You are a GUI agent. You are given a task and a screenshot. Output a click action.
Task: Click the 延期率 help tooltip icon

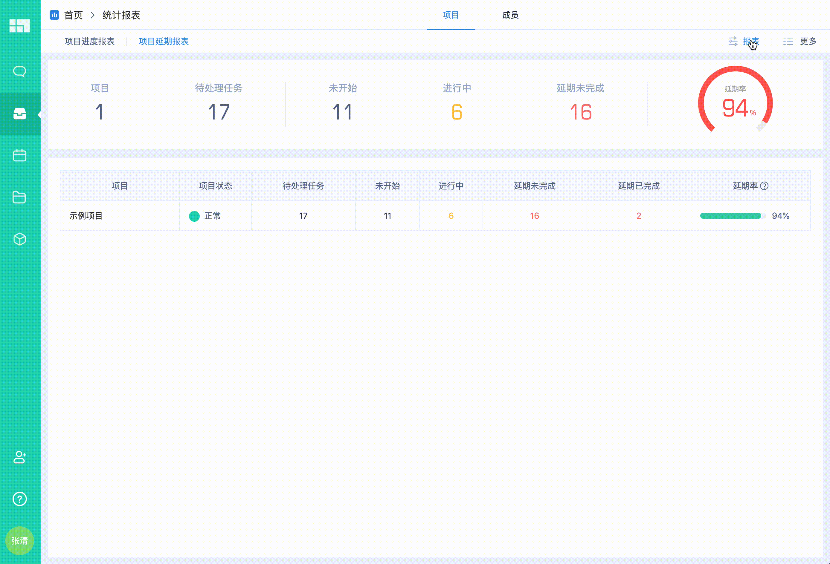coord(764,186)
